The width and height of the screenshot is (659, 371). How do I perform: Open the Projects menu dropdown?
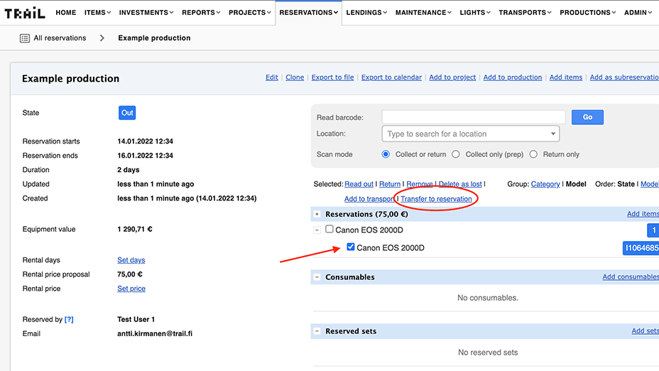[x=250, y=13]
